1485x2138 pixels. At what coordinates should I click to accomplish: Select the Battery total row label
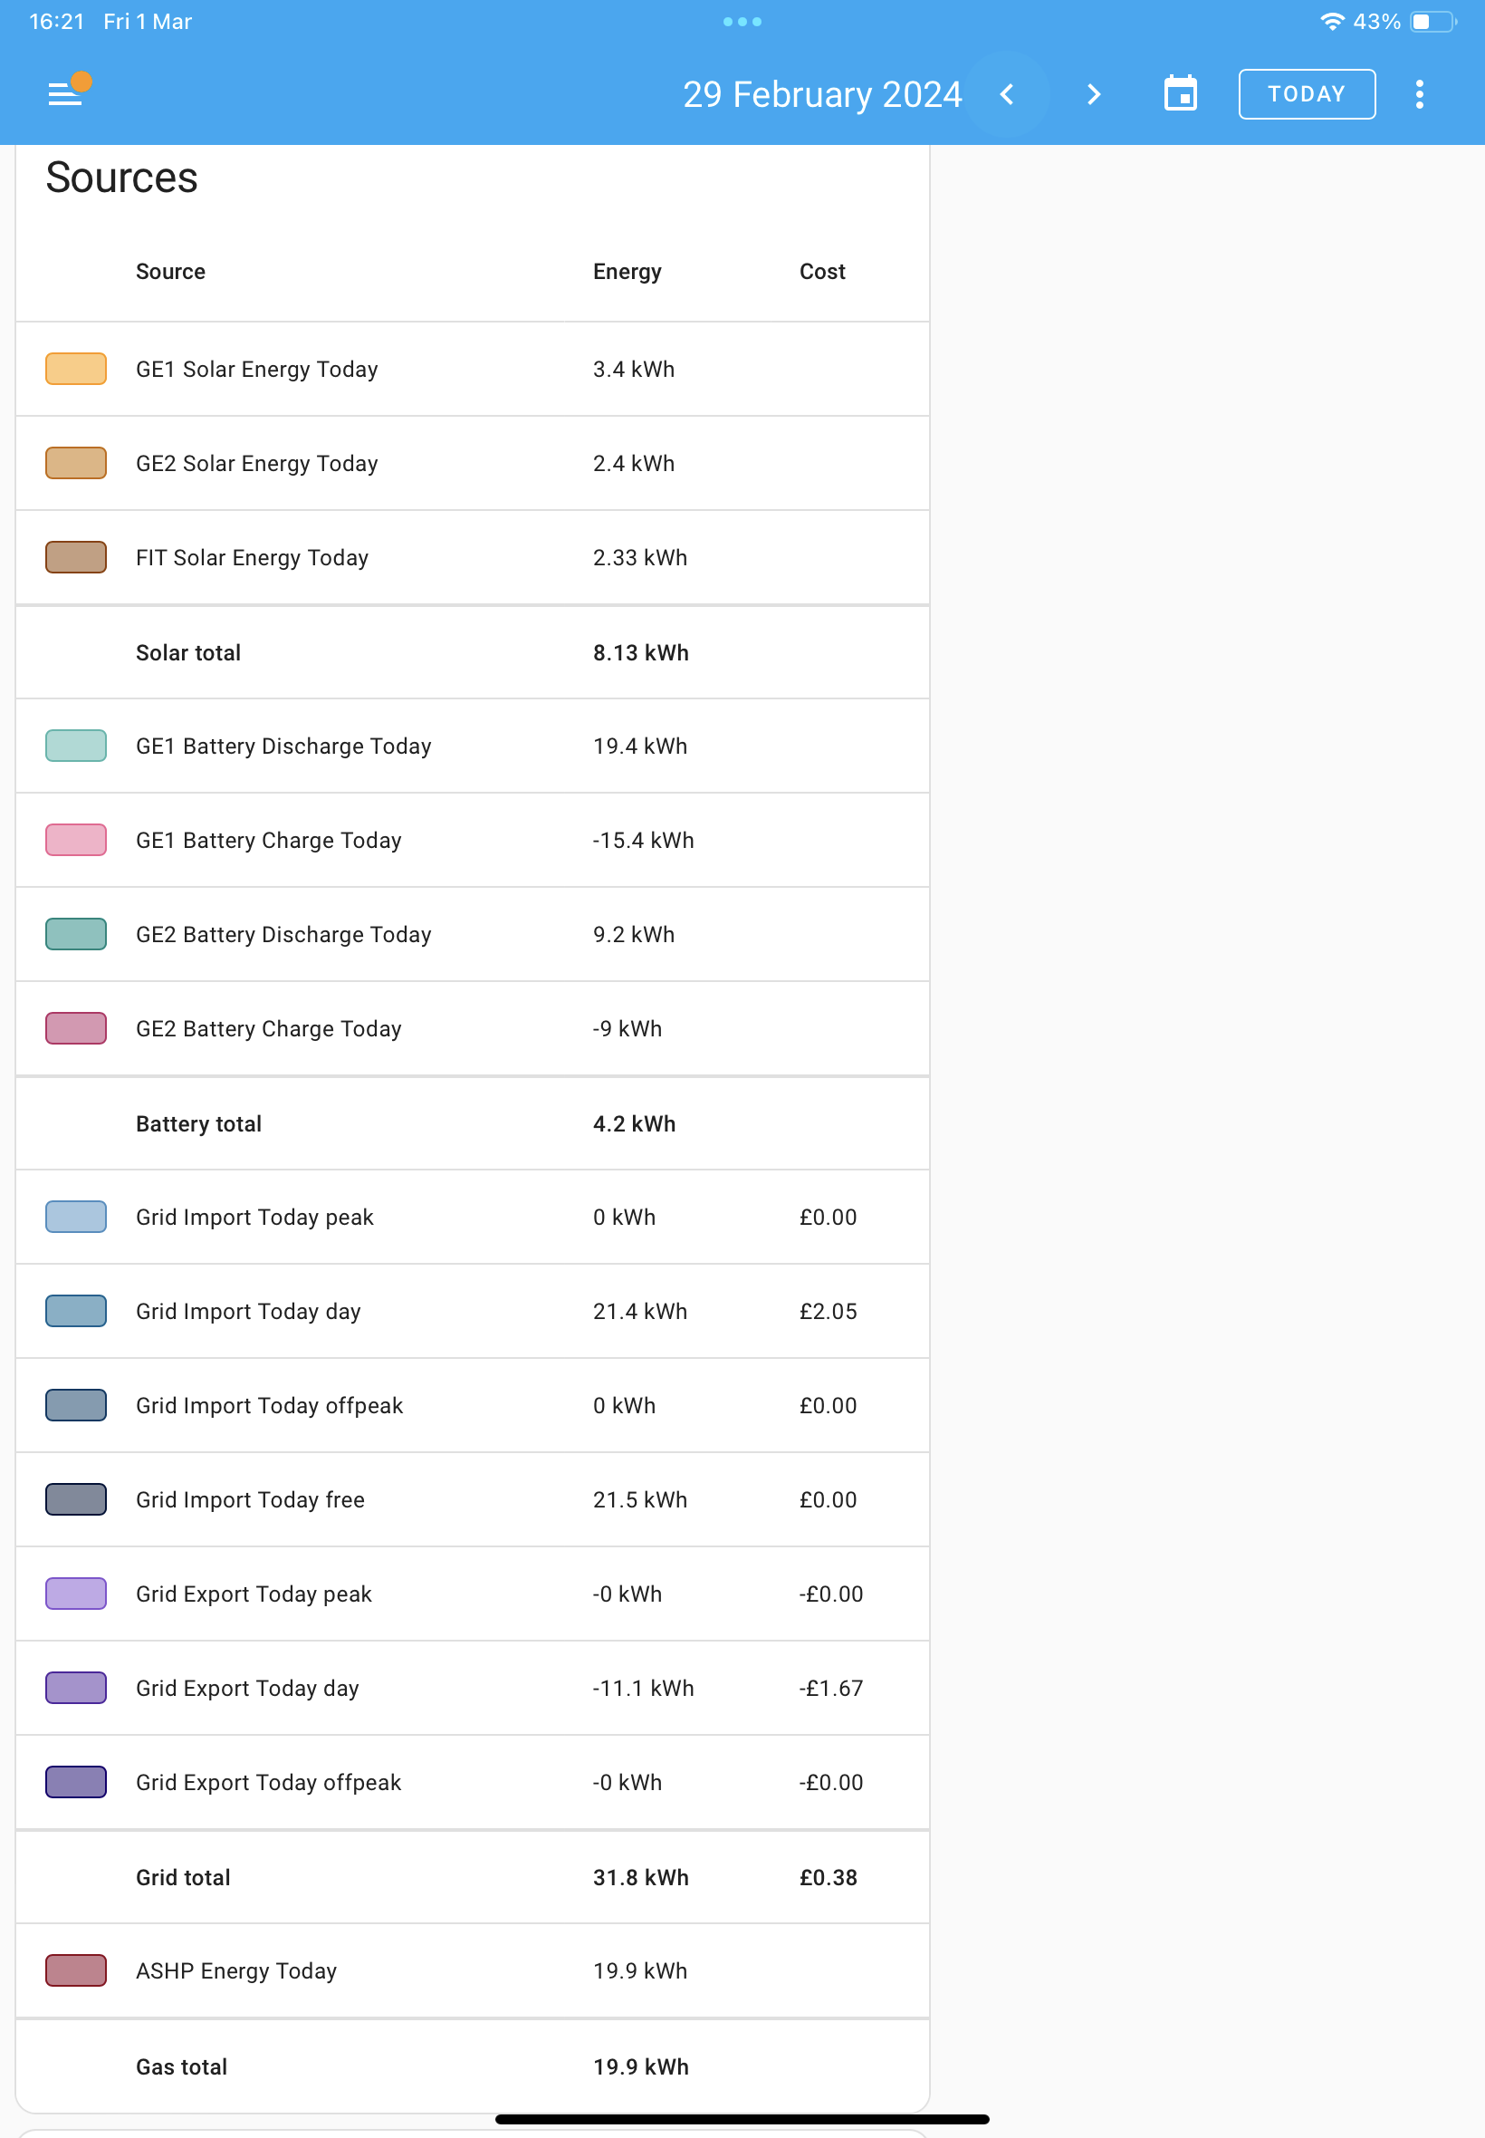coord(198,1123)
